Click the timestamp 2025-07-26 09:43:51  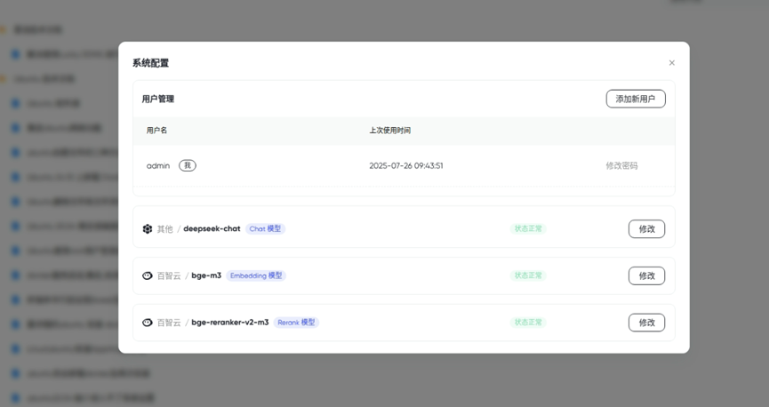406,166
